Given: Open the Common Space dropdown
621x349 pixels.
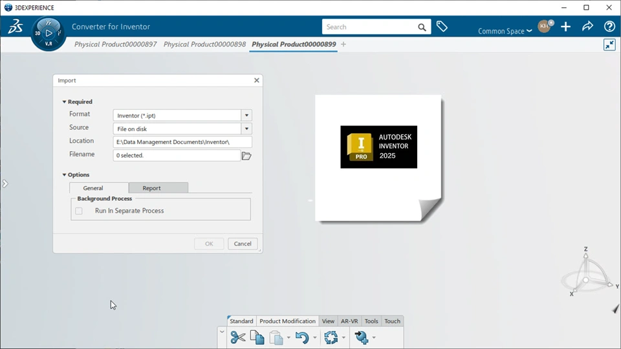Looking at the screenshot, I should 505,31.
